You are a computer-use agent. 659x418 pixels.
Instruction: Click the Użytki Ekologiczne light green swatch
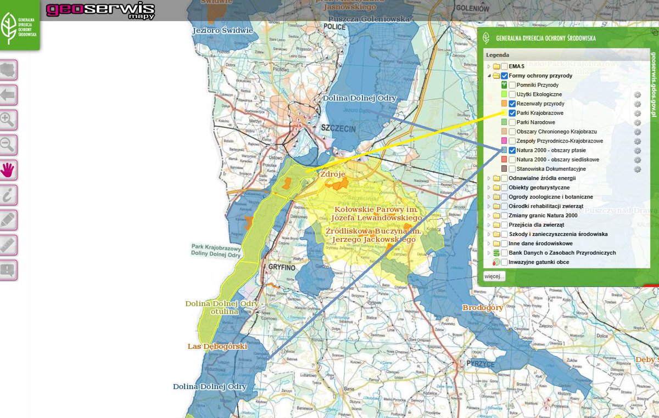pyautogui.click(x=504, y=94)
